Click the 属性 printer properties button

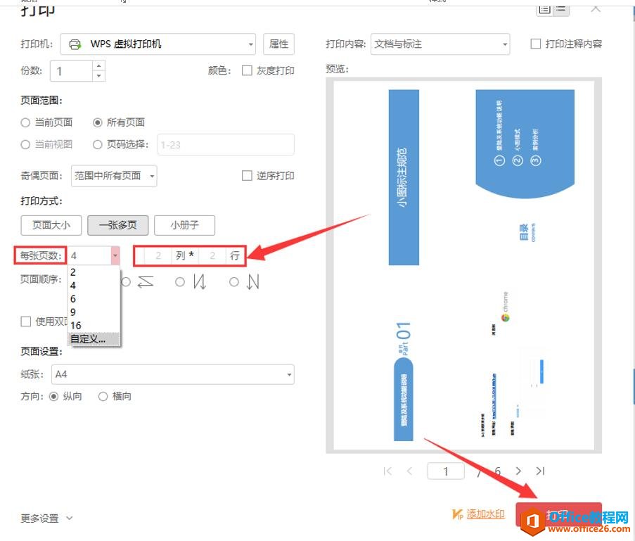(x=278, y=44)
